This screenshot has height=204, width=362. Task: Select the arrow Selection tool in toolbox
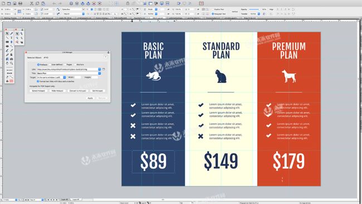click(x=7, y=34)
